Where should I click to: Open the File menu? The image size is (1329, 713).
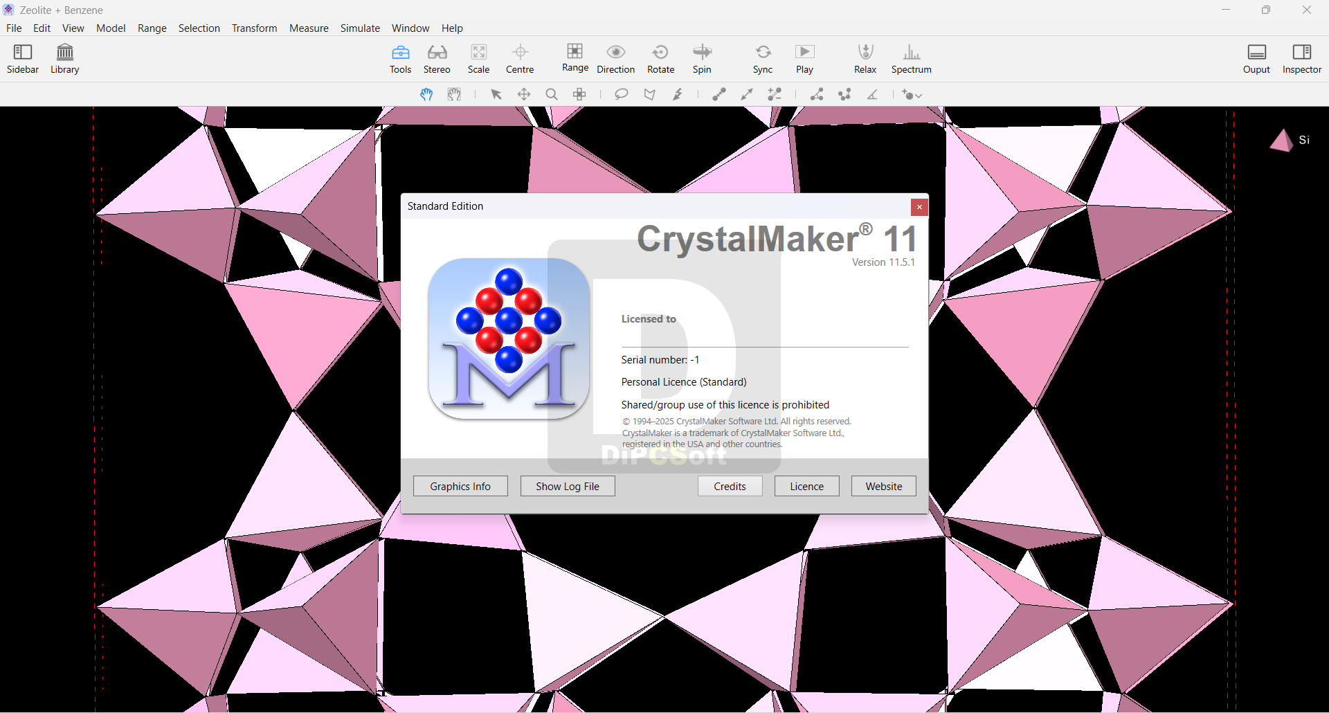point(14,28)
